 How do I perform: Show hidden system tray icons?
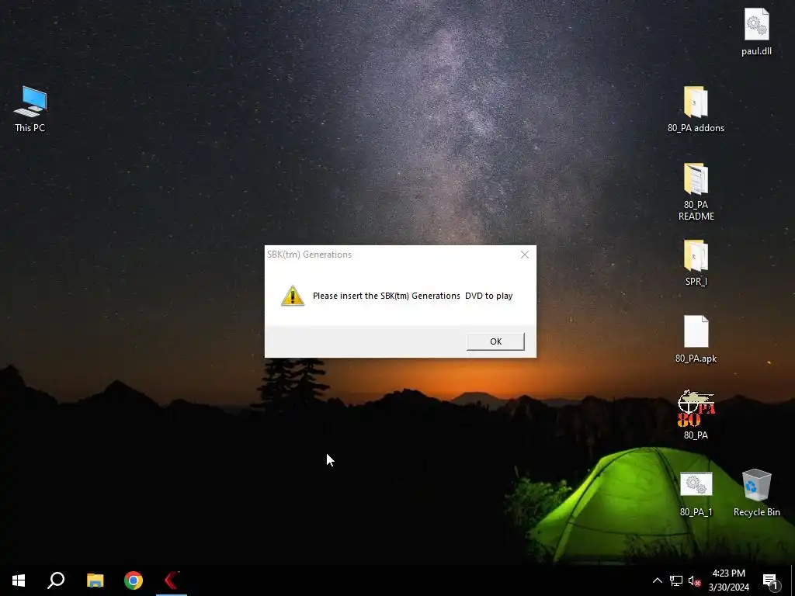(657, 580)
